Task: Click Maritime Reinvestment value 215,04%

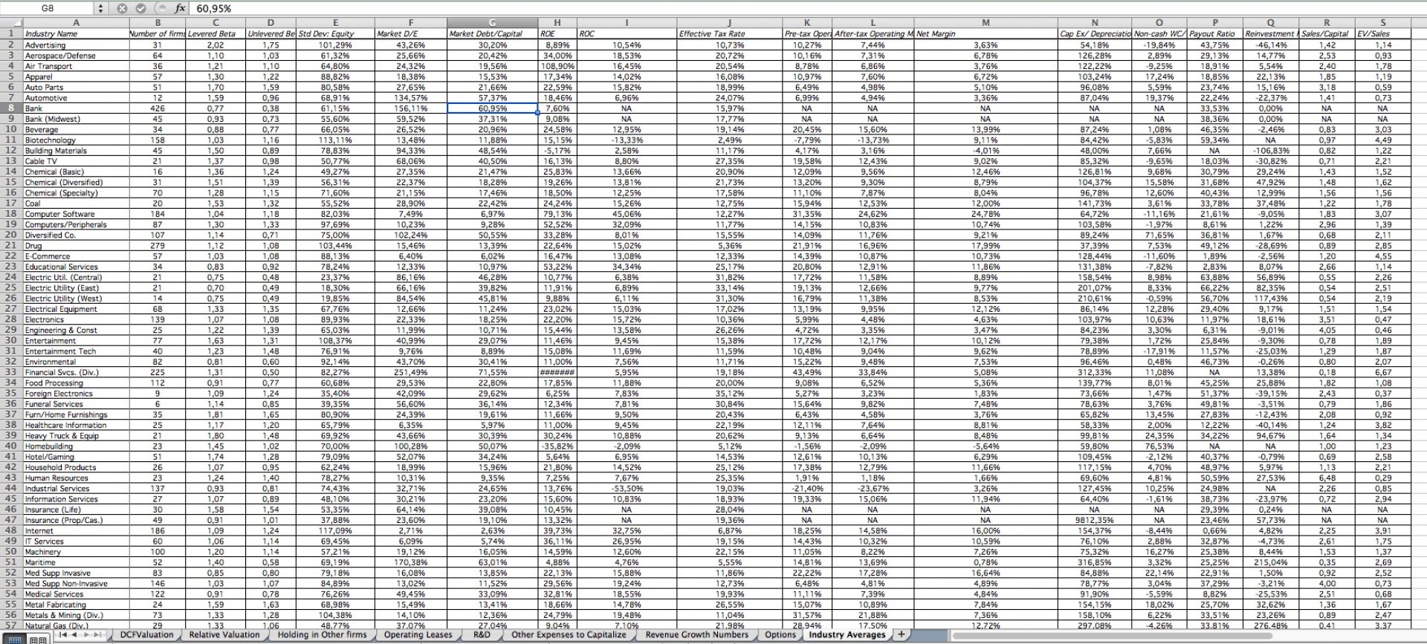Action: pos(1271,562)
